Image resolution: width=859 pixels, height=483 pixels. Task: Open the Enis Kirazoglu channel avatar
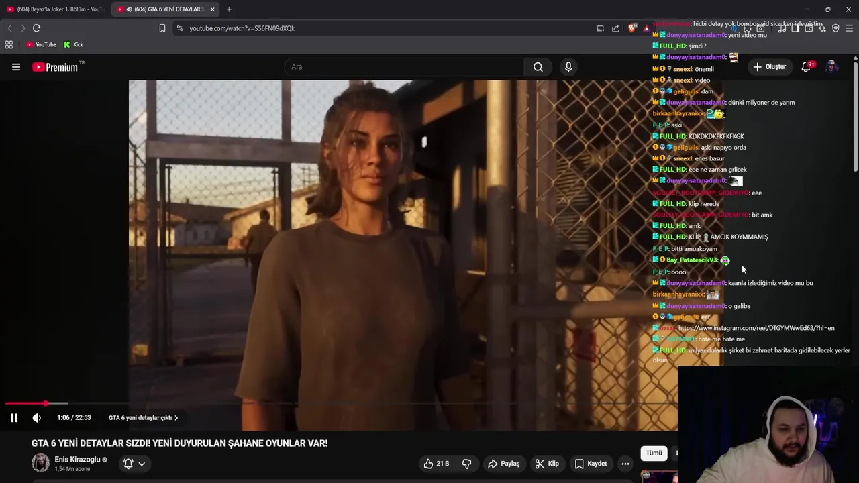pos(40,463)
